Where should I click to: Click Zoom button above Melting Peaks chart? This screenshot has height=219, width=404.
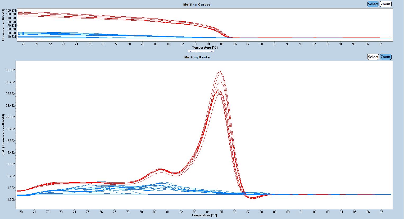click(x=385, y=57)
